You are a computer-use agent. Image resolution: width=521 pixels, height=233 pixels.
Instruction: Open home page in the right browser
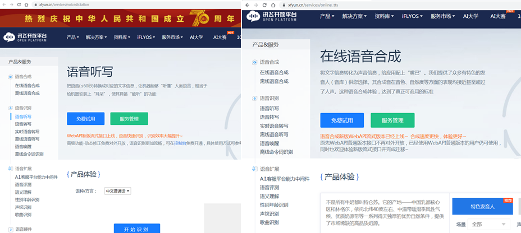(273, 5)
